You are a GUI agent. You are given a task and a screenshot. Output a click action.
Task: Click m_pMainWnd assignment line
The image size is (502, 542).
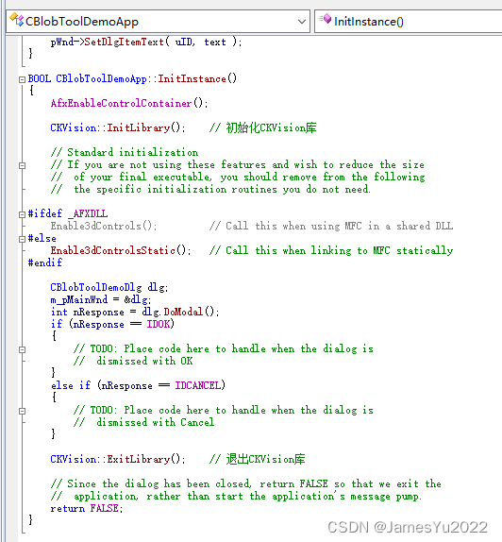(x=101, y=299)
